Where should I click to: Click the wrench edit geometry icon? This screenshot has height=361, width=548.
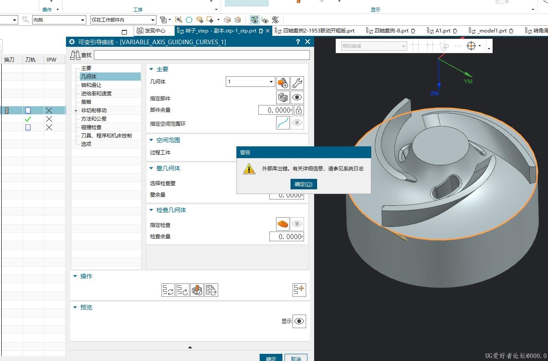click(297, 83)
